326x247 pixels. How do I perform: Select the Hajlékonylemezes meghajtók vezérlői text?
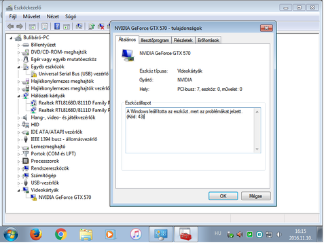(71, 88)
